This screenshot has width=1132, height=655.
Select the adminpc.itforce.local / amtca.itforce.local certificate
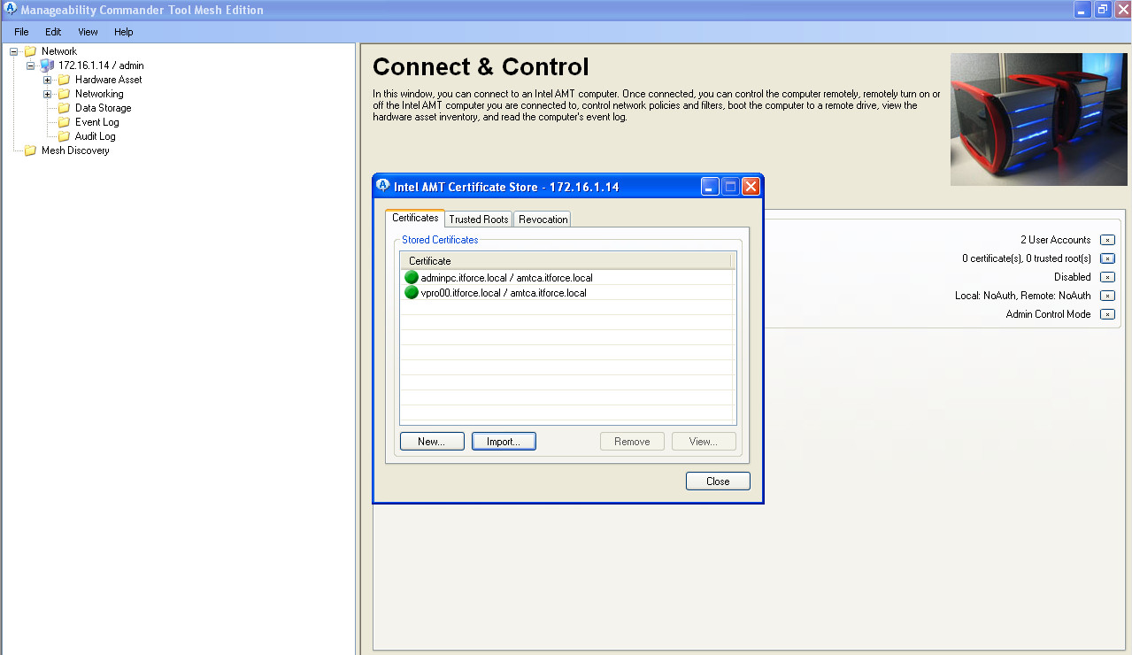pyautogui.click(x=567, y=278)
